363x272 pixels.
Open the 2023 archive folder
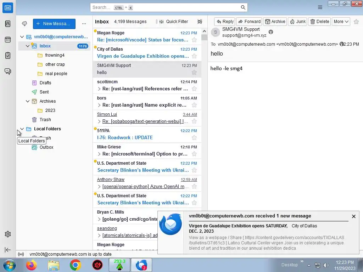click(50, 110)
